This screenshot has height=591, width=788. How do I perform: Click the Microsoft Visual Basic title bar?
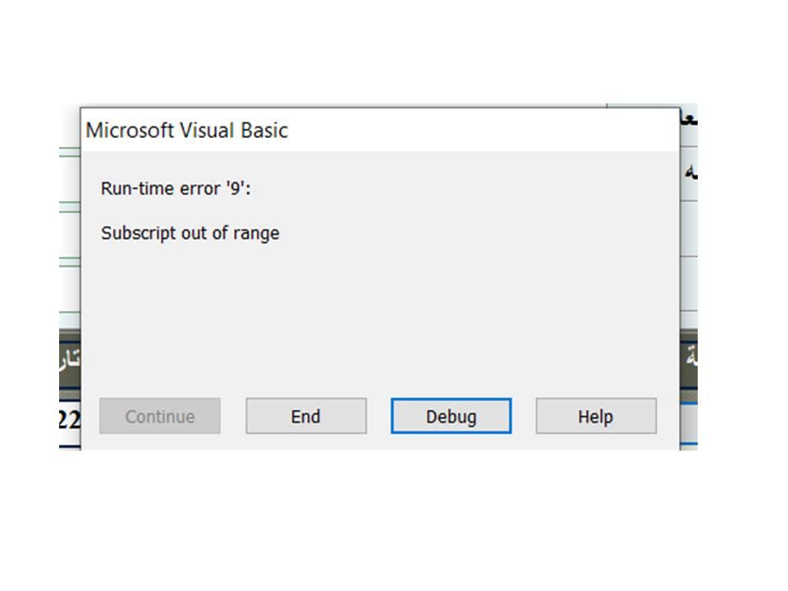(380, 130)
